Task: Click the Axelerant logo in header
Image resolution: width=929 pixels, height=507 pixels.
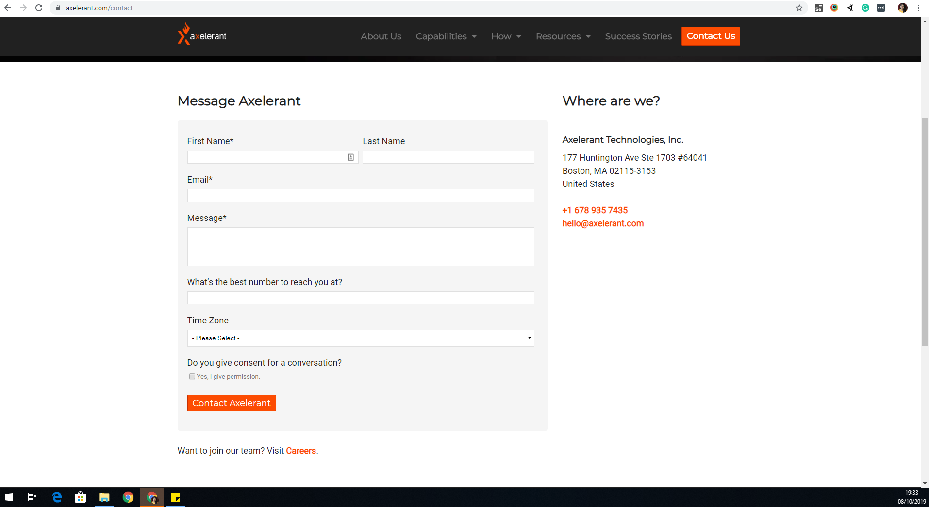Action: point(202,35)
